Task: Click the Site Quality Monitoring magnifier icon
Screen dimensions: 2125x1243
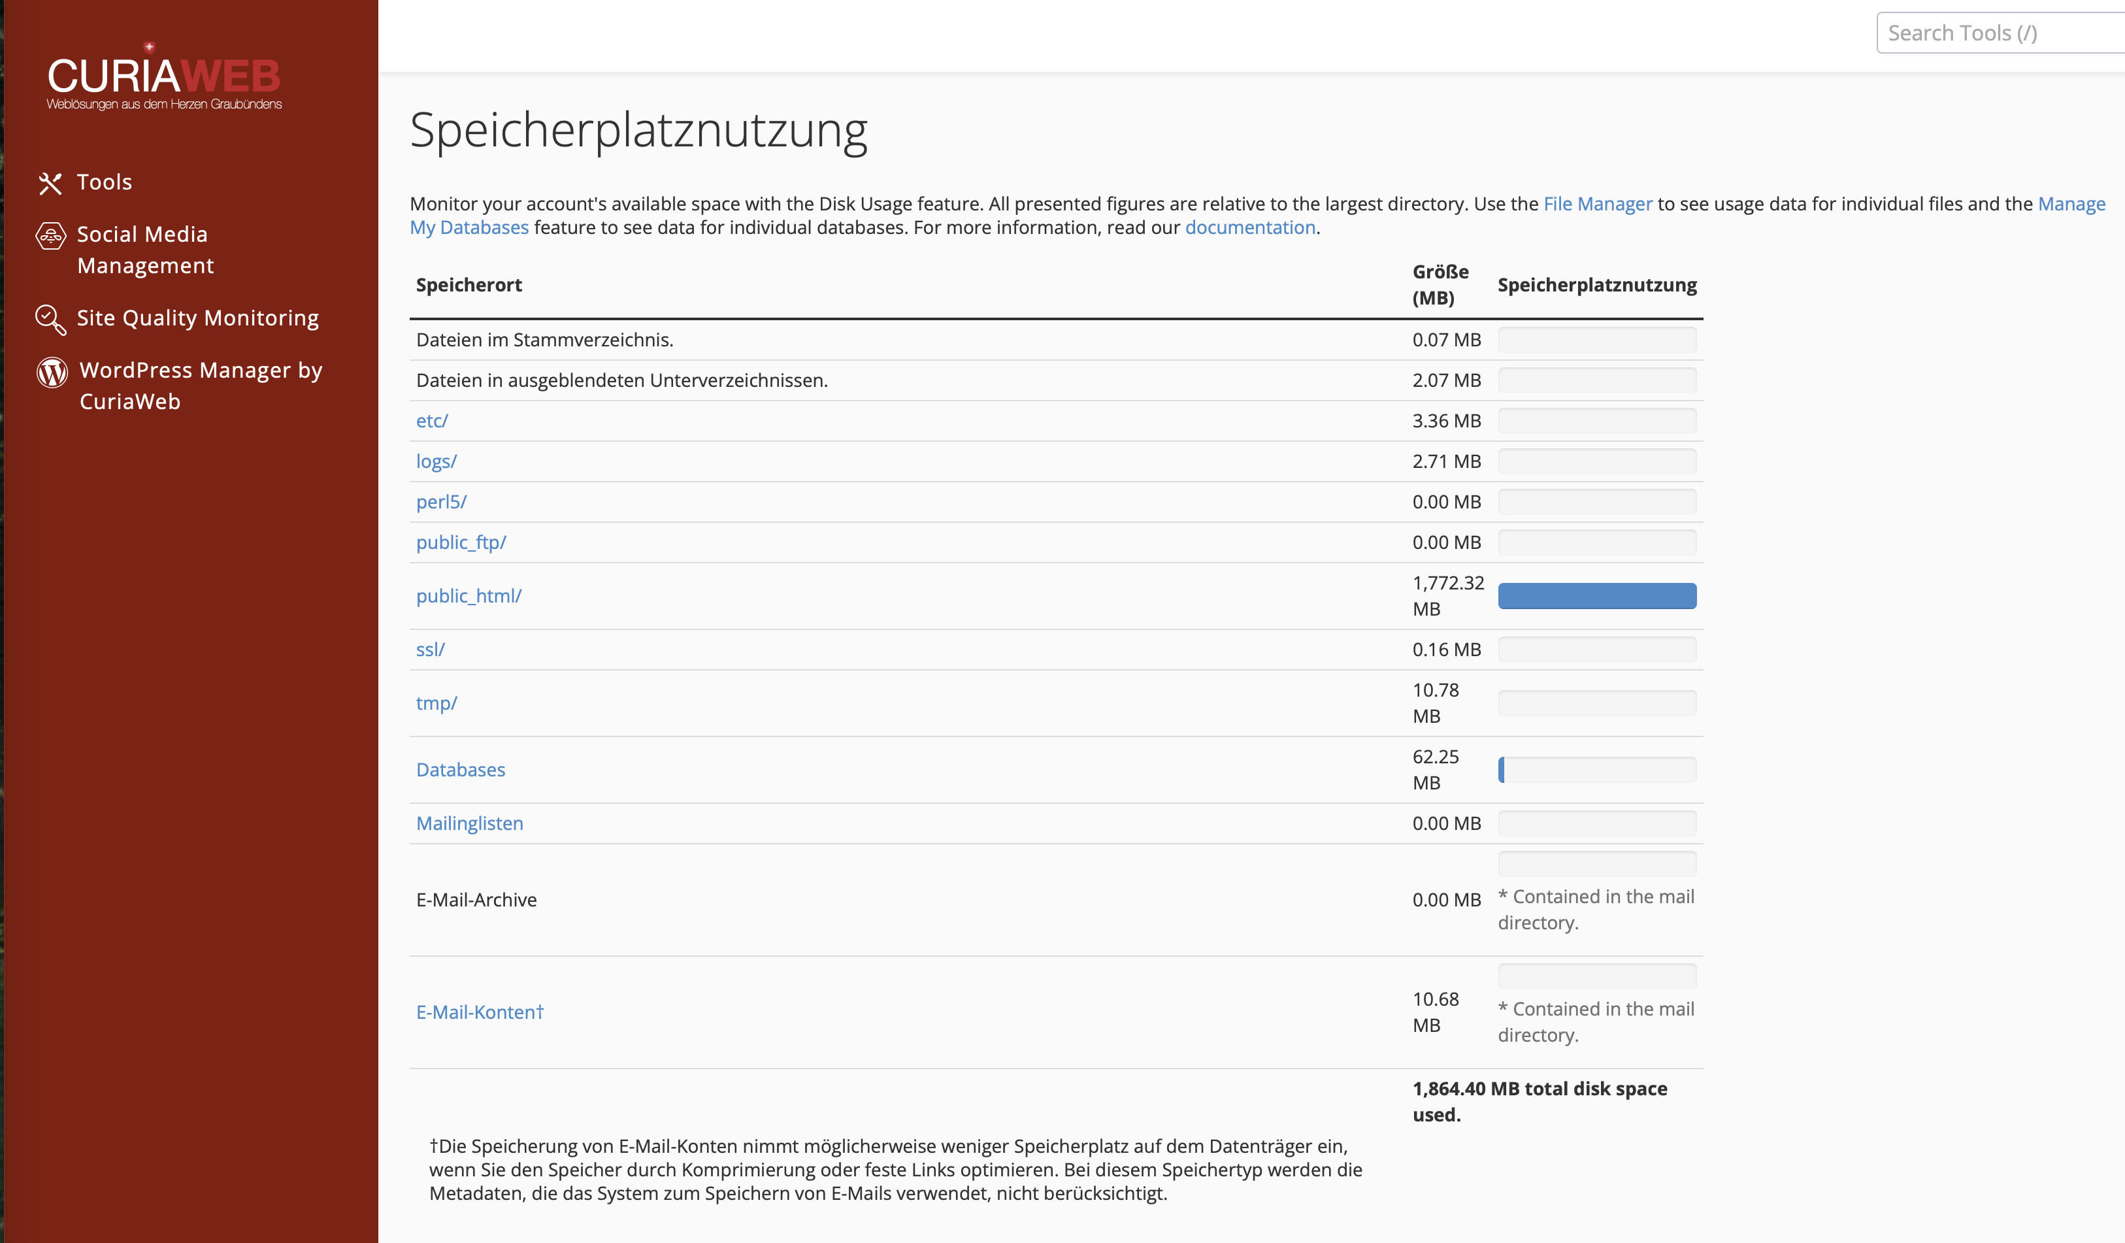Action: (x=50, y=320)
